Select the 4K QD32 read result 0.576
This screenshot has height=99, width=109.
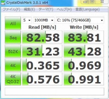point(42,79)
